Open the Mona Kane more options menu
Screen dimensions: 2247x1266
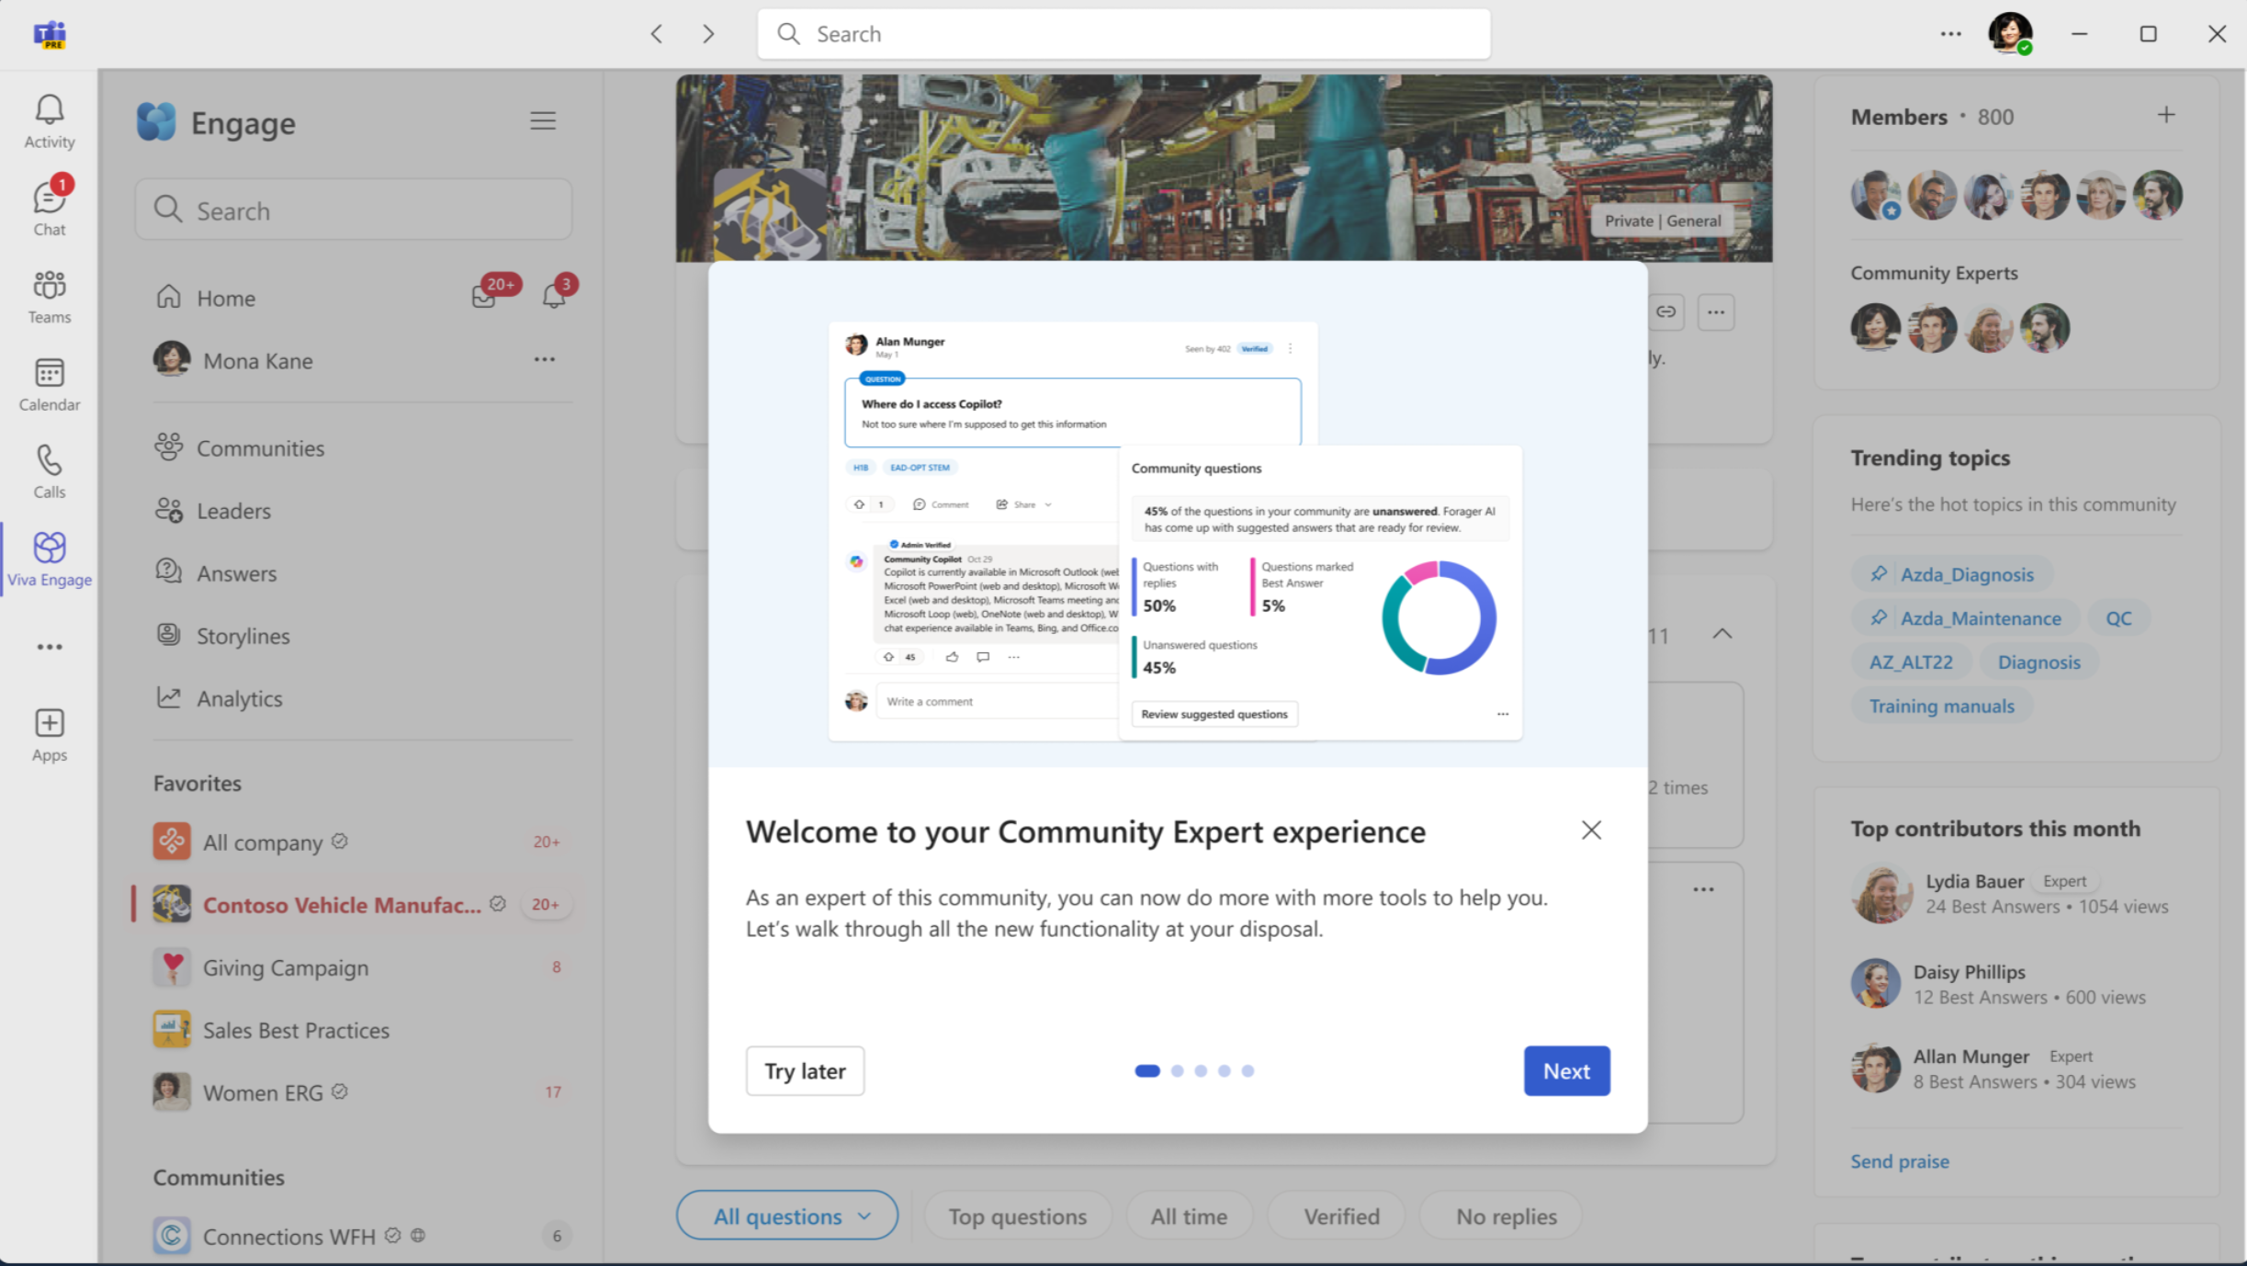(x=545, y=359)
